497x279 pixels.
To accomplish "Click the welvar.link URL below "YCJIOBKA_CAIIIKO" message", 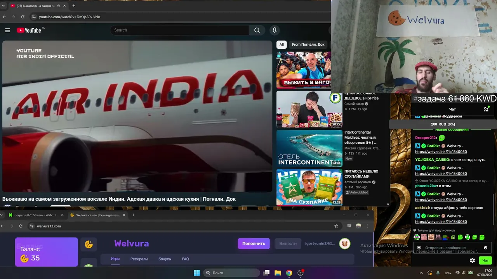I will [441, 174].
